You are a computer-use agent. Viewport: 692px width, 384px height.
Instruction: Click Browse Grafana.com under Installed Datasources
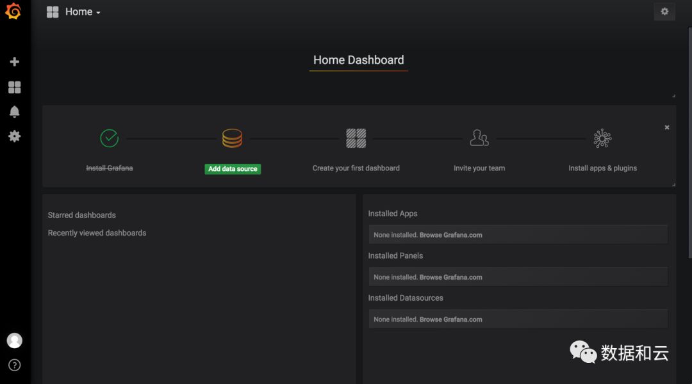click(450, 319)
